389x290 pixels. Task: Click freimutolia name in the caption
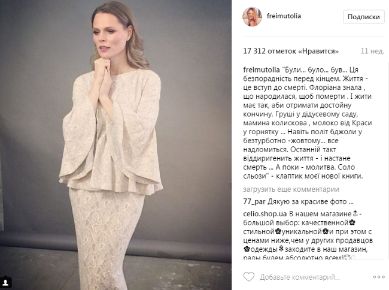coord(262,70)
